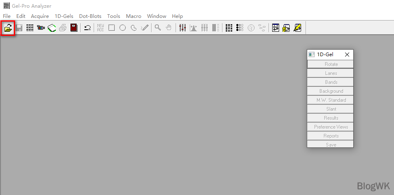This screenshot has width=394, height=195.
Task: Open the contrast sliders adjustment icon
Action: point(183,28)
